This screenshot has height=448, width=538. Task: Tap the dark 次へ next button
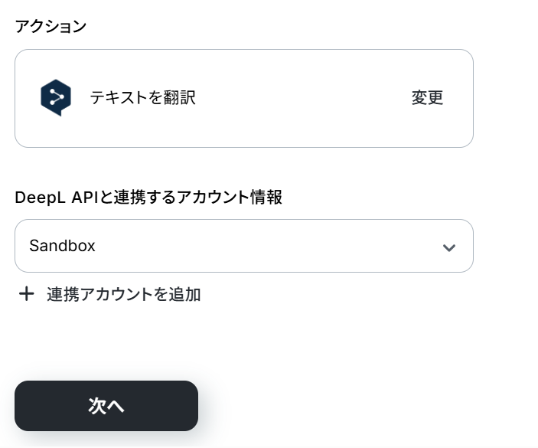coord(106,406)
